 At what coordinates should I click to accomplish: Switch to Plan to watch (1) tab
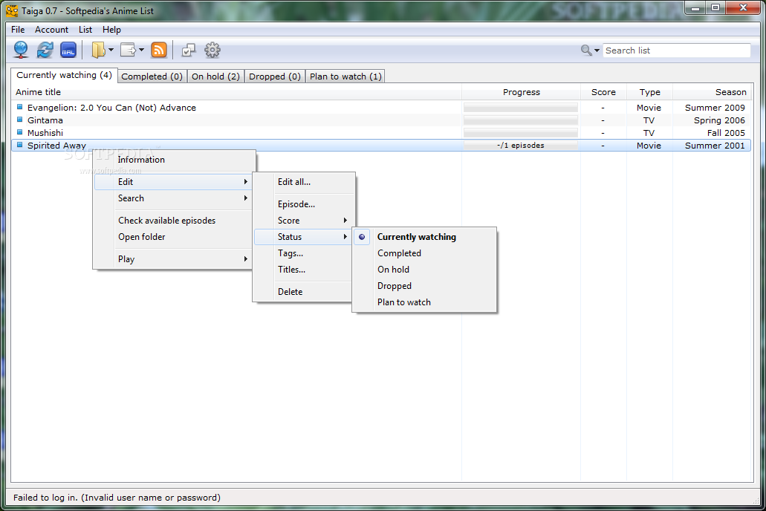pyautogui.click(x=345, y=77)
